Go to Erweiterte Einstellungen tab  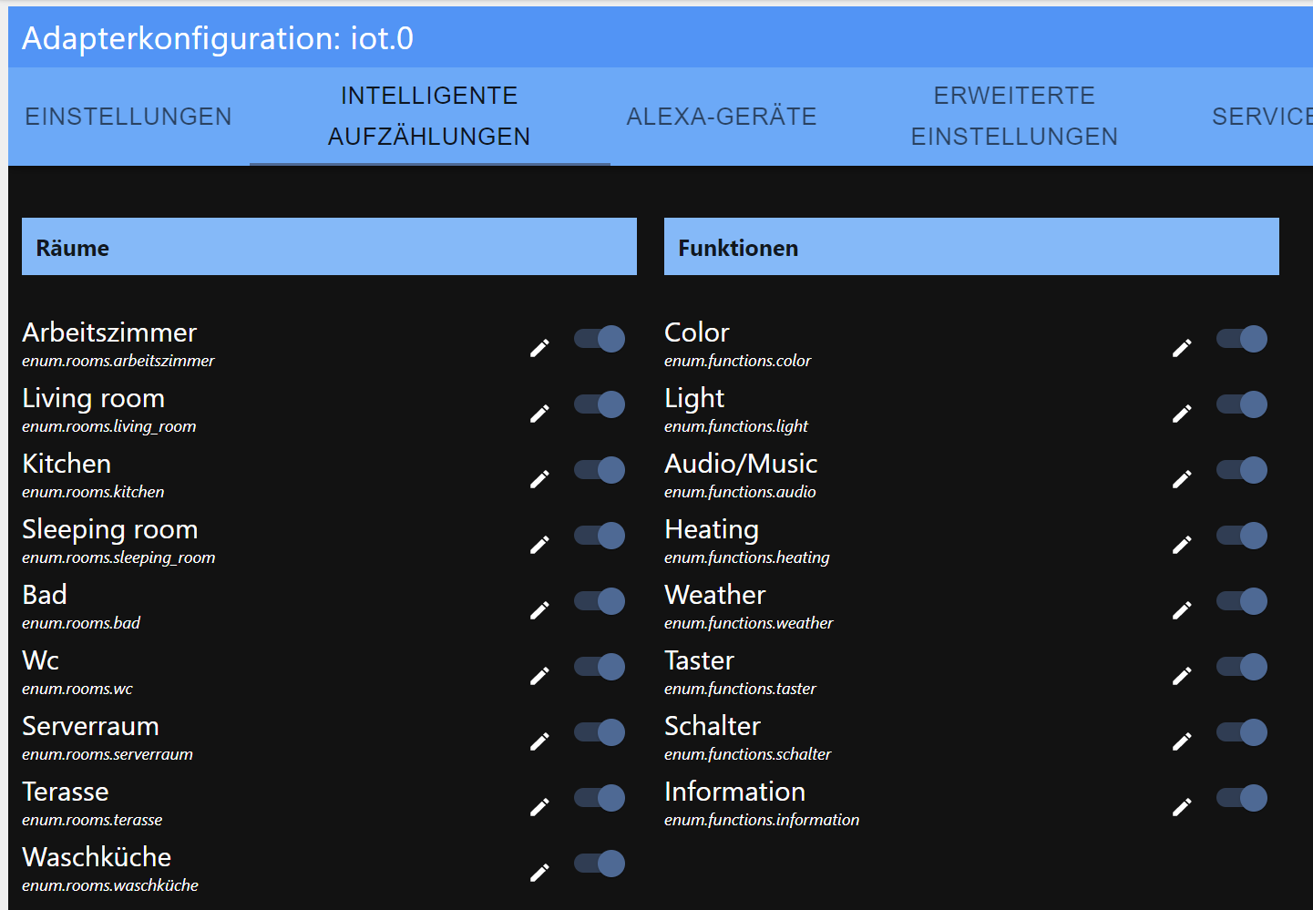pyautogui.click(x=1014, y=117)
